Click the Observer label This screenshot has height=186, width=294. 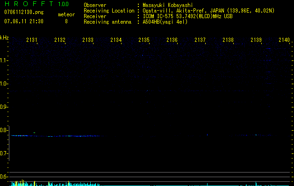click(95, 5)
